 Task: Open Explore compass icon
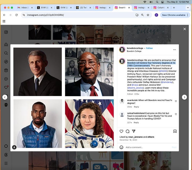pyautogui.click(x=6, y=62)
